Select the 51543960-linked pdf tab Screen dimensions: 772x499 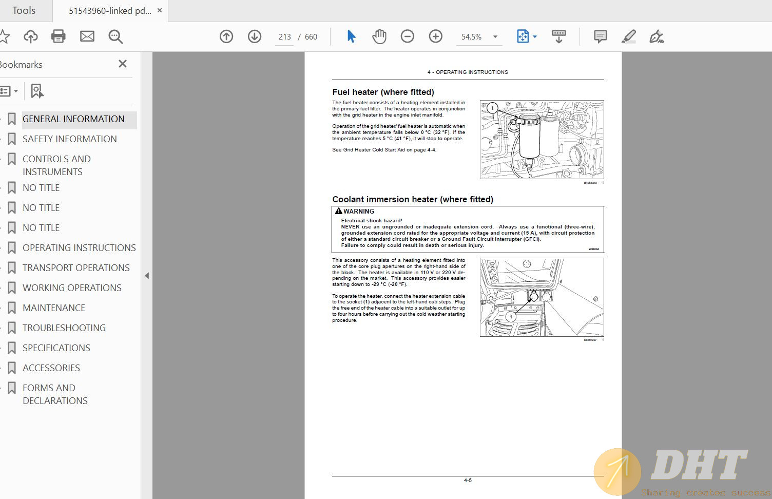point(110,11)
